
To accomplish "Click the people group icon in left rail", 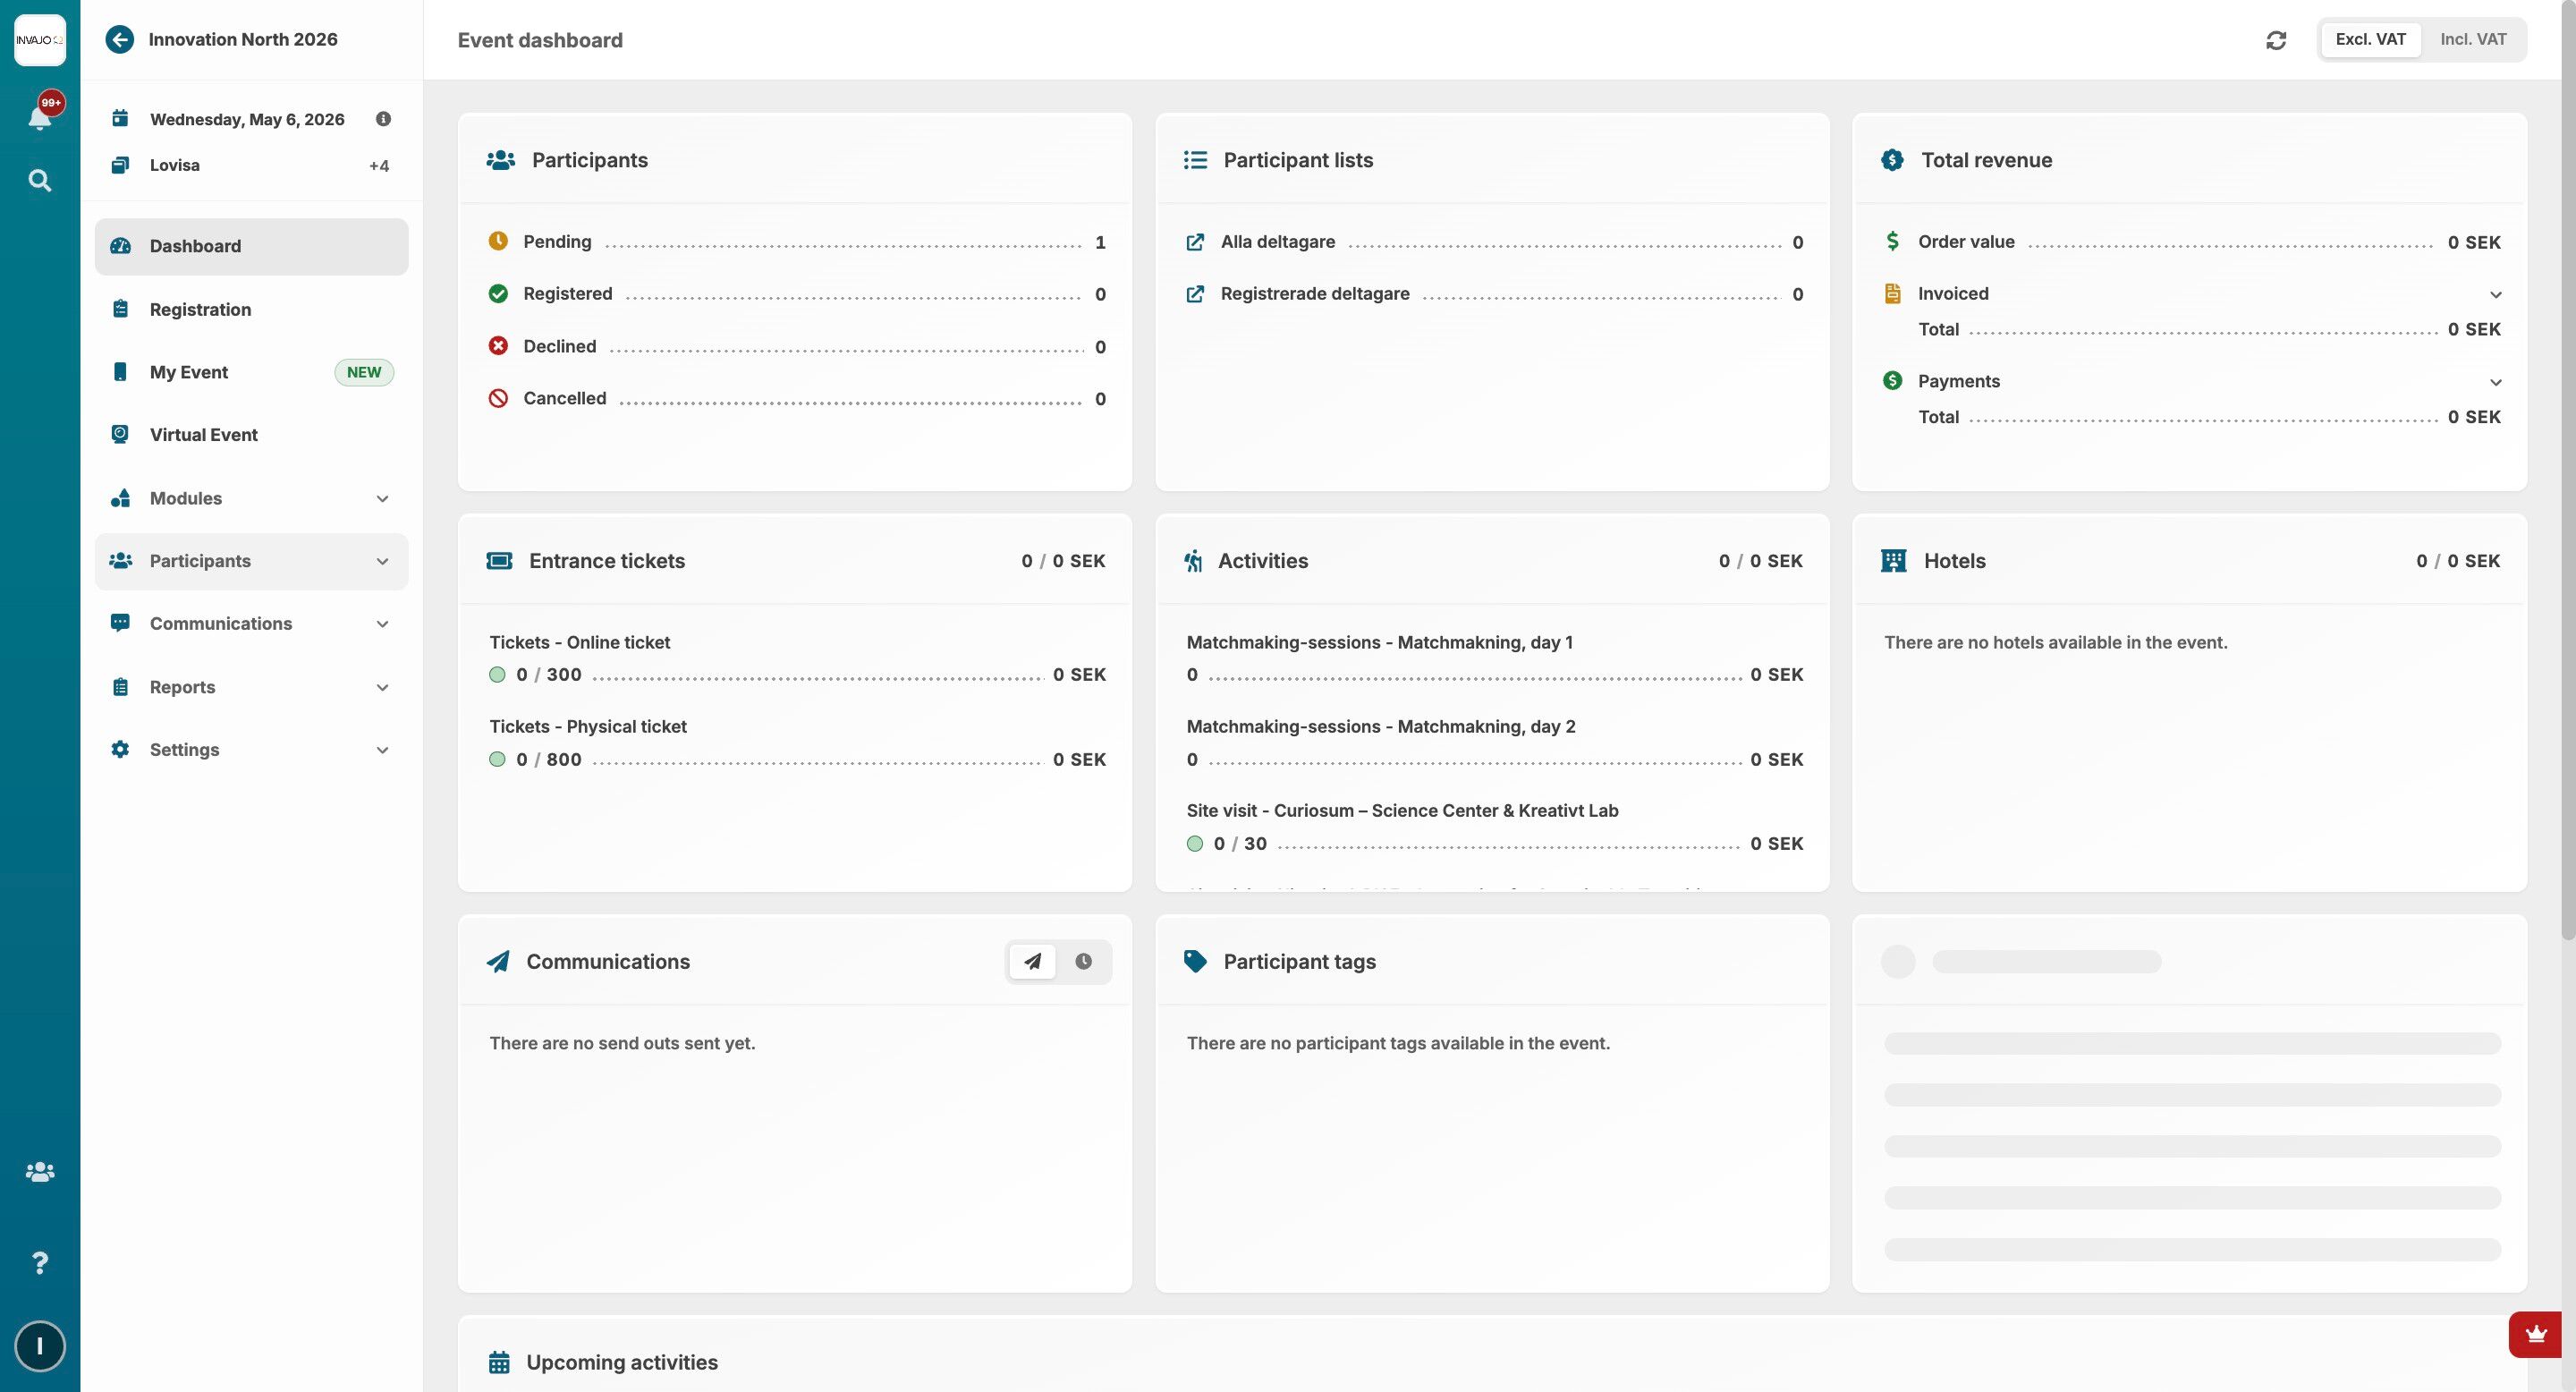I will pyautogui.click(x=39, y=1171).
